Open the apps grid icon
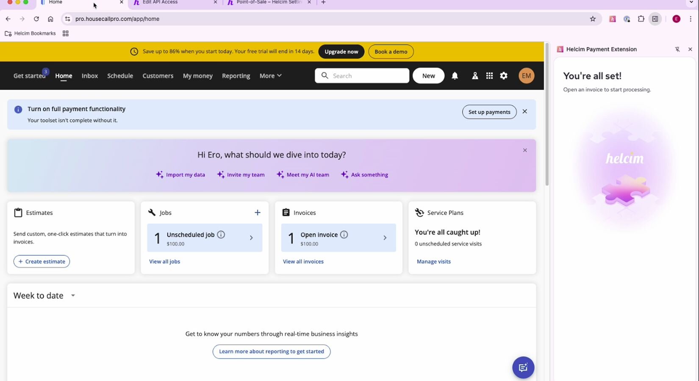Viewport: 699px width, 381px height. pos(489,76)
